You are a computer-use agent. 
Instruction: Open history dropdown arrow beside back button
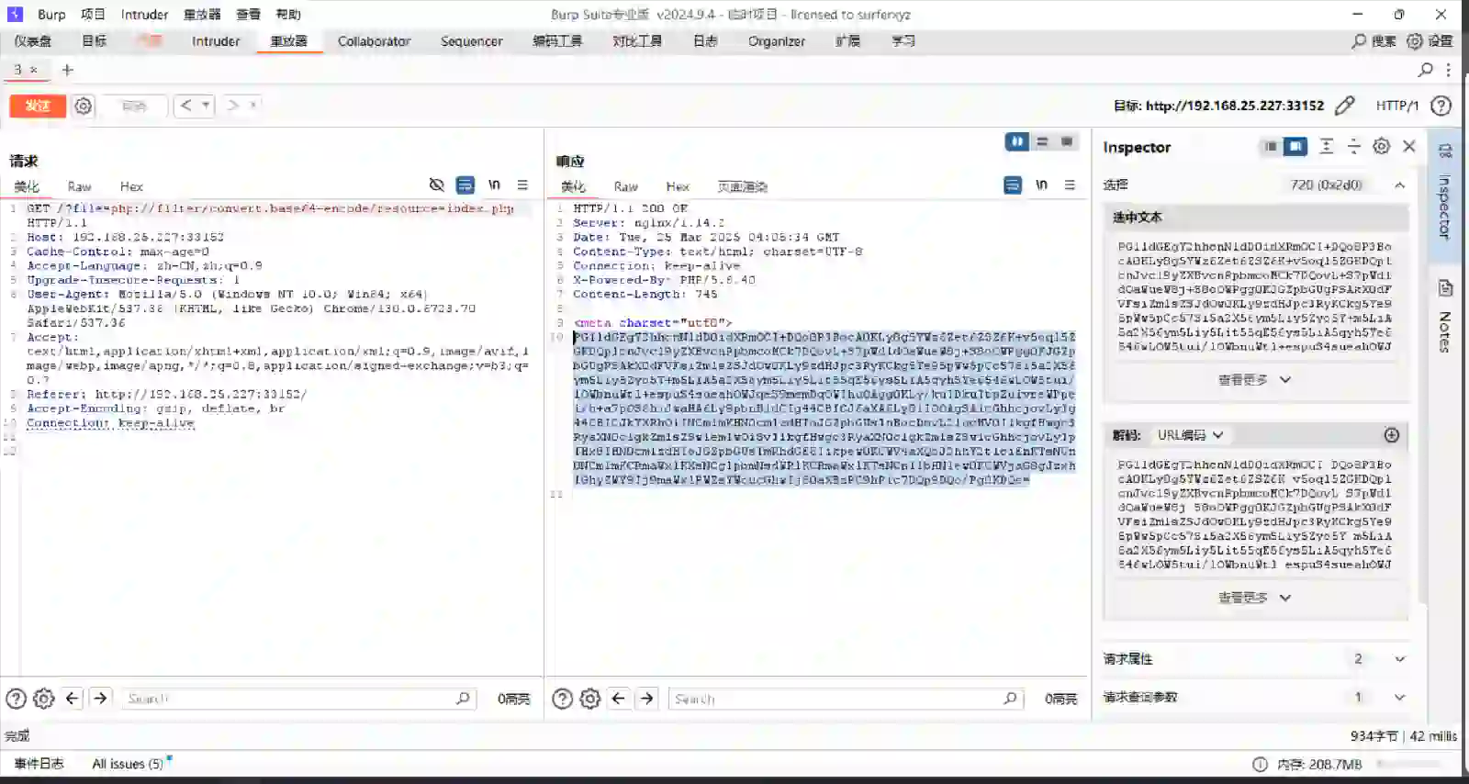pos(206,106)
